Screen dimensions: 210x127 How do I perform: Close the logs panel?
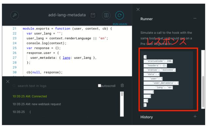click(x=8, y=81)
